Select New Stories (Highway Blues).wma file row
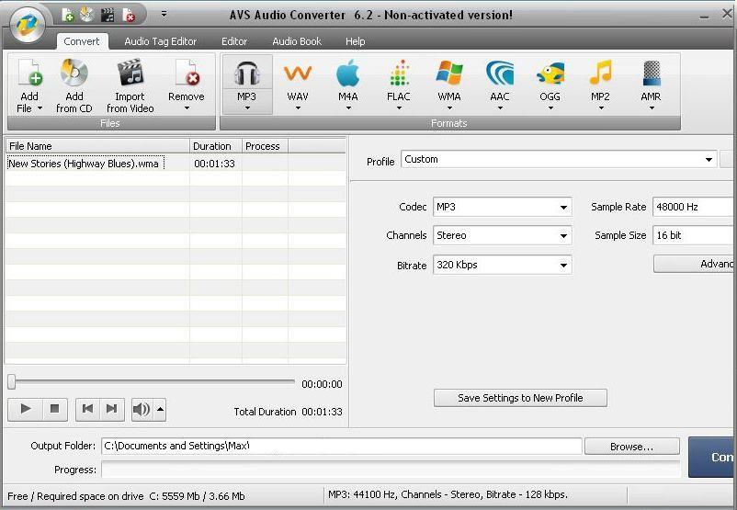Image resolution: width=737 pixels, height=510 pixels. coord(176,164)
